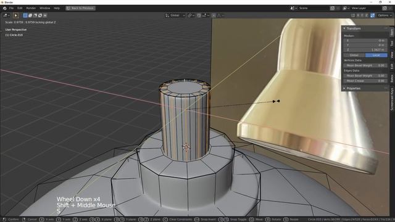Toggle the snap magnet icon

click(199, 15)
